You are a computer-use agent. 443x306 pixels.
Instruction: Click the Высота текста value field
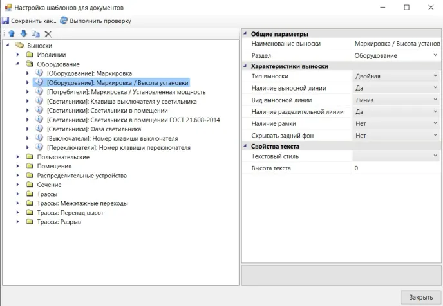pyautogui.click(x=395, y=168)
